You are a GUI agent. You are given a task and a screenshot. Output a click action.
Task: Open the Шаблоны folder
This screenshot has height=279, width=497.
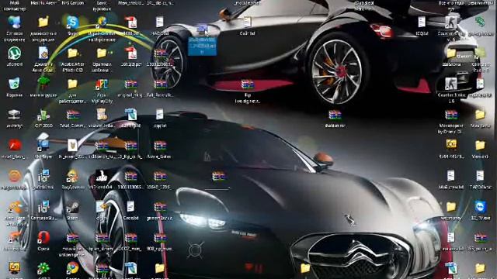451,53
